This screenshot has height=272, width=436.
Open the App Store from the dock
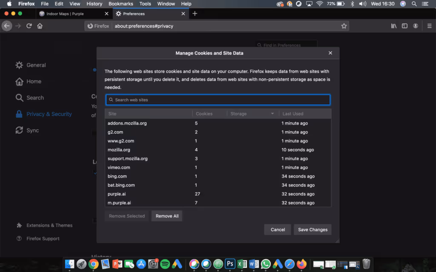141,264
